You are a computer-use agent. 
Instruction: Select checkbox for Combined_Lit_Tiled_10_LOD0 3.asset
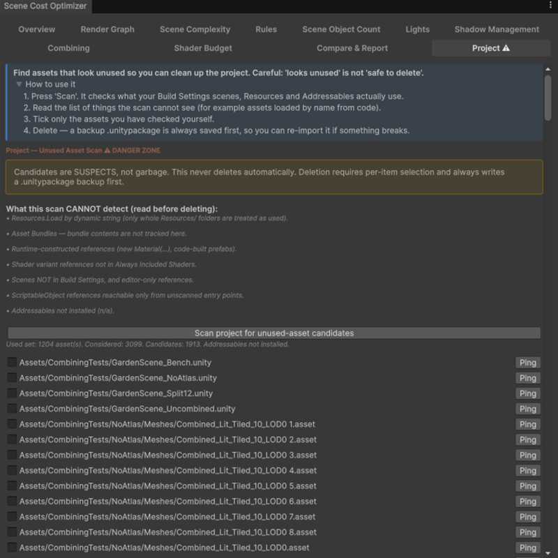tap(12, 455)
